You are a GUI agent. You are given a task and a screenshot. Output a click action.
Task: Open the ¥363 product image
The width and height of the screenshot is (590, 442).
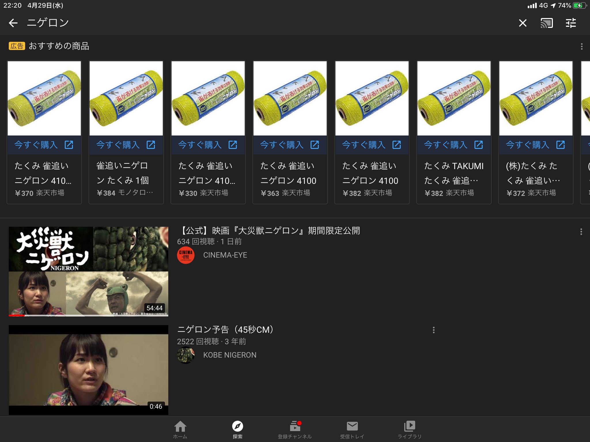290,98
